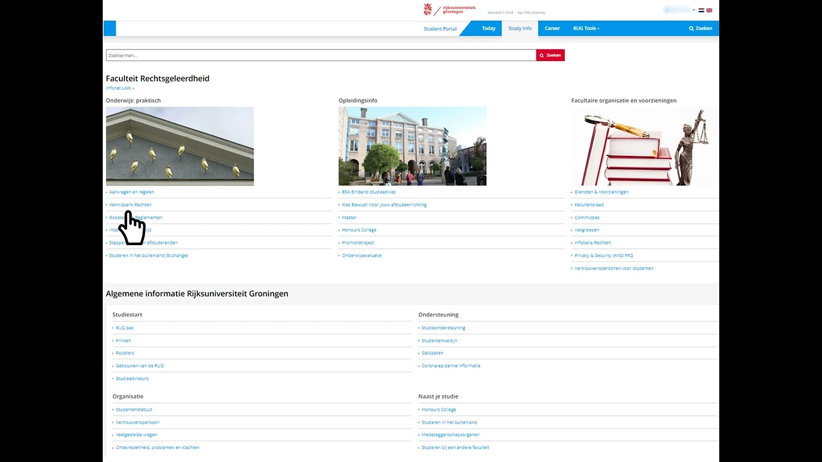Viewport: 822px width, 462px height.
Task: Open the Medezeggenschapsorganen link
Action: [x=450, y=435]
